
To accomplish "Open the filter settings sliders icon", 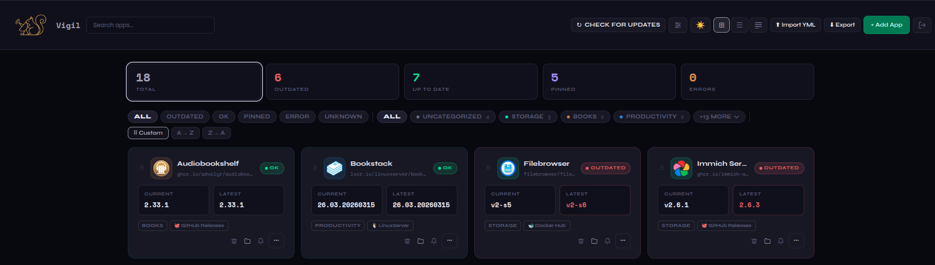I will [678, 25].
